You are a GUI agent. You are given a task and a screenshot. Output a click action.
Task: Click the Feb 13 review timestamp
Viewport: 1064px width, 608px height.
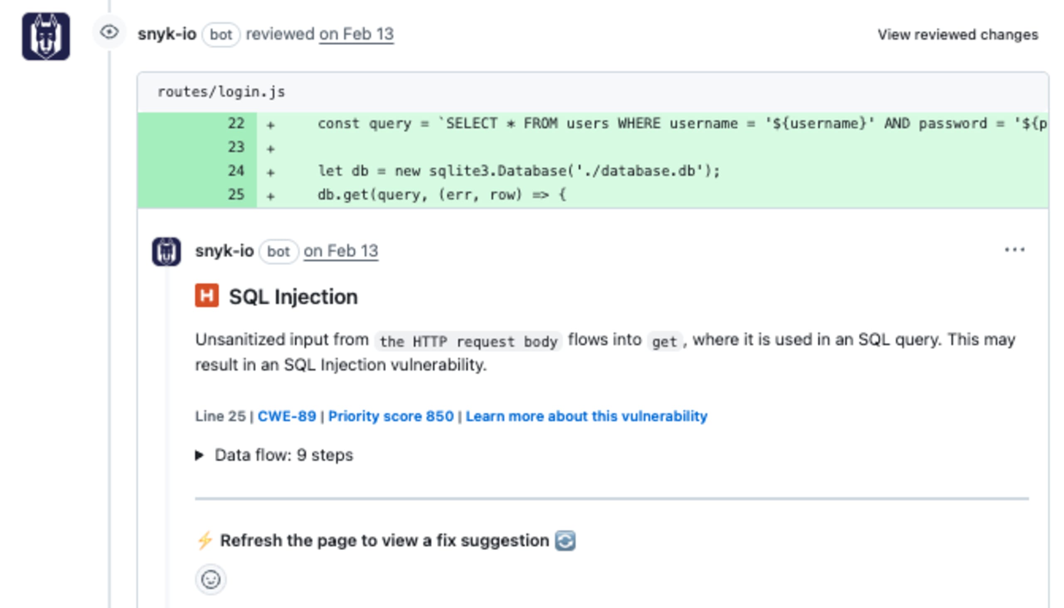(x=356, y=35)
